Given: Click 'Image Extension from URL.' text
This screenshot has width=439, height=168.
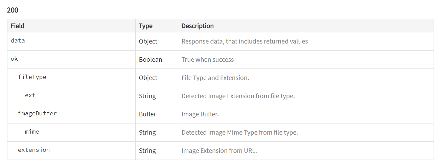Looking at the screenshot, I should 219,150.
